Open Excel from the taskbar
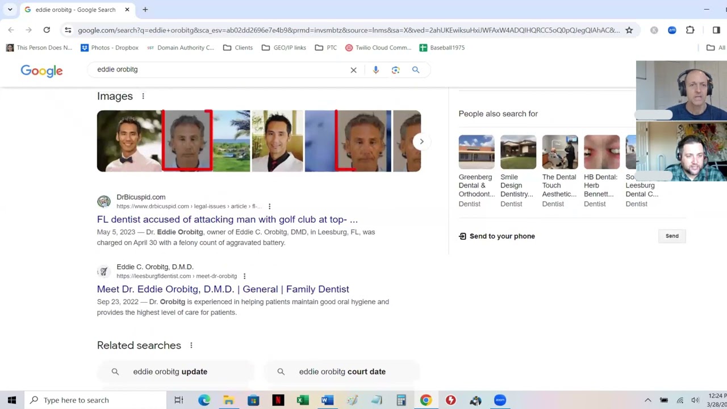 click(x=303, y=400)
